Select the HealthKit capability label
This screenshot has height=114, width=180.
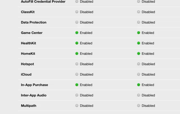coord(28,43)
